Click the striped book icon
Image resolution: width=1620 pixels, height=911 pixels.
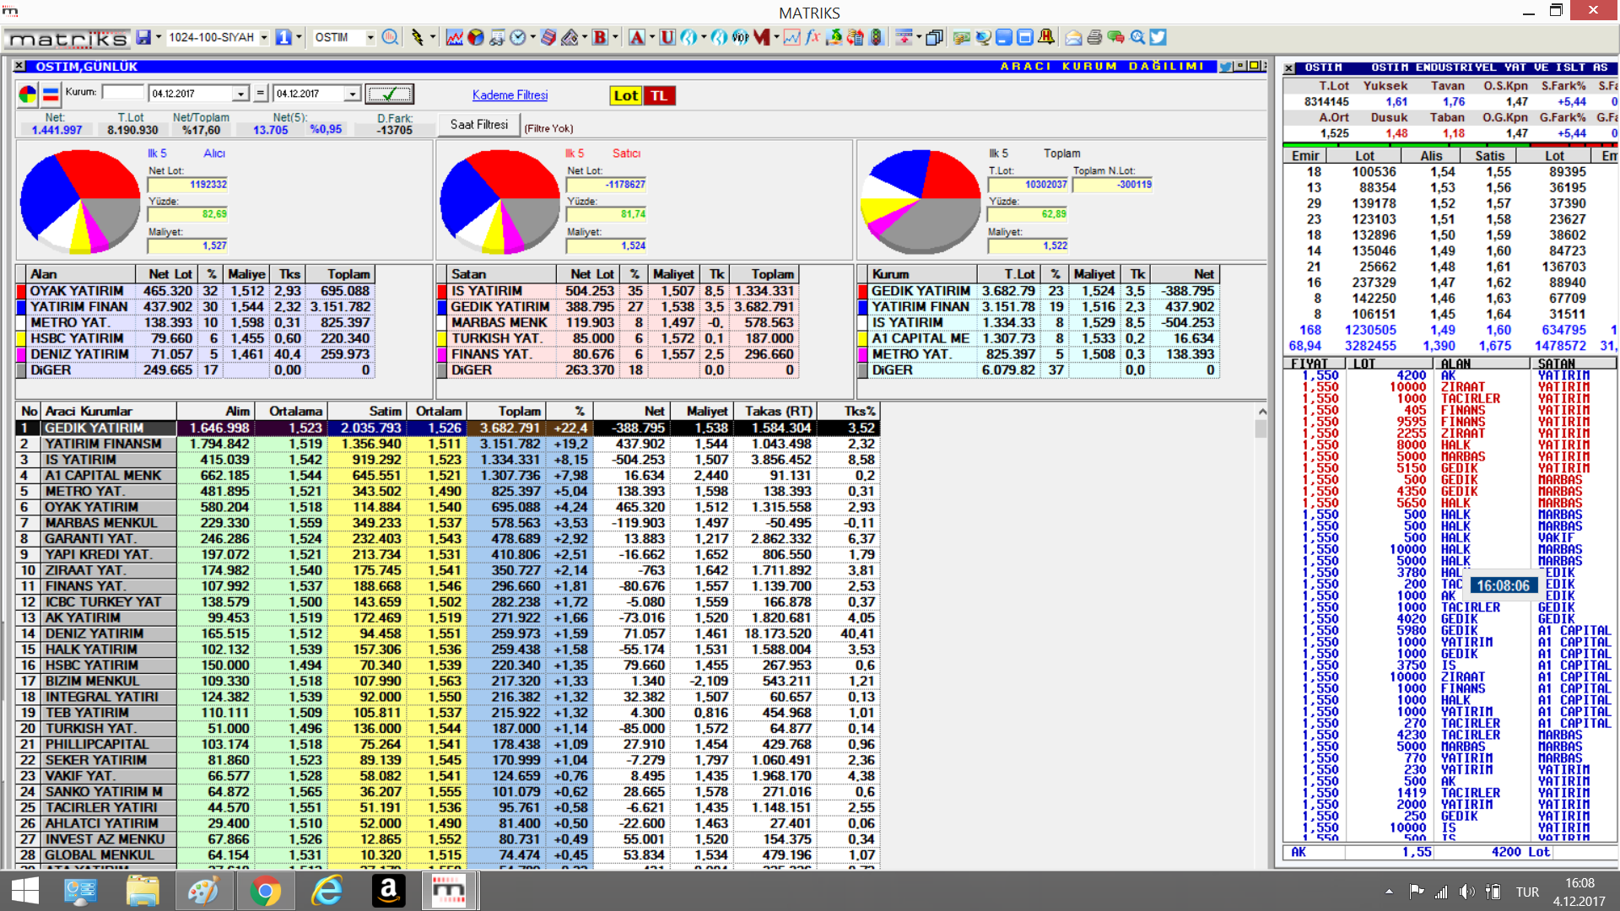548,37
